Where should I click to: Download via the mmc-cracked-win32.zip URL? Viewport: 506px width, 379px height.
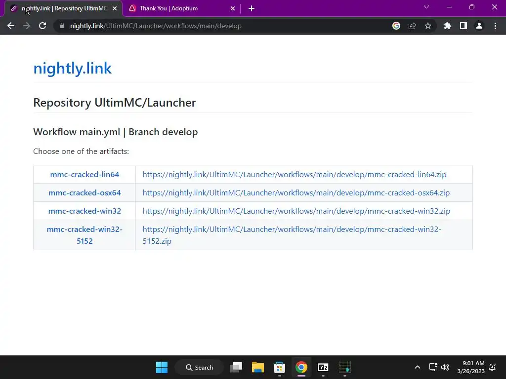tap(296, 211)
